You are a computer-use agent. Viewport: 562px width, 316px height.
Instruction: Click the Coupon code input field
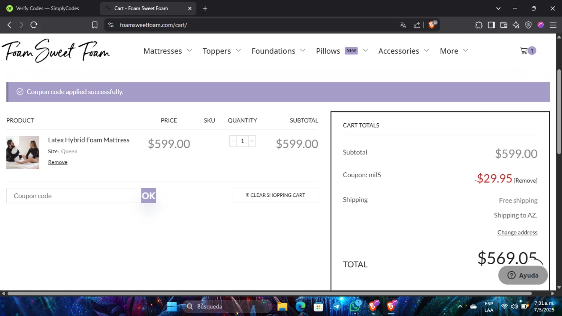click(74, 196)
